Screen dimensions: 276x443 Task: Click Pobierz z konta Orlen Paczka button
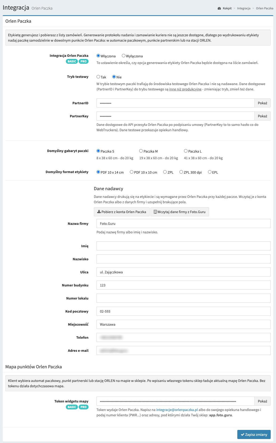pyautogui.click(x=122, y=212)
